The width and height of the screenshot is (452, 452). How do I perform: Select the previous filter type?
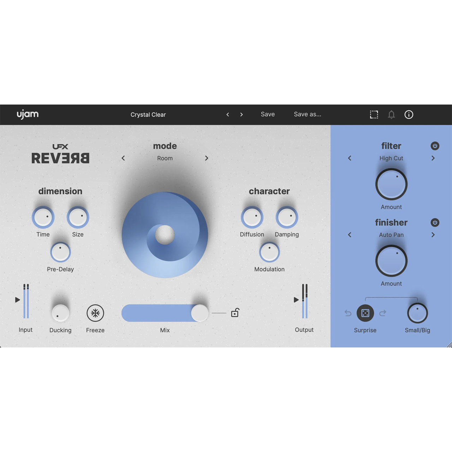pyautogui.click(x=350, y=158)
